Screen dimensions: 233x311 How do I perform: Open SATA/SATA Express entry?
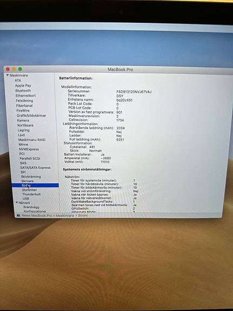coord(35,168)
